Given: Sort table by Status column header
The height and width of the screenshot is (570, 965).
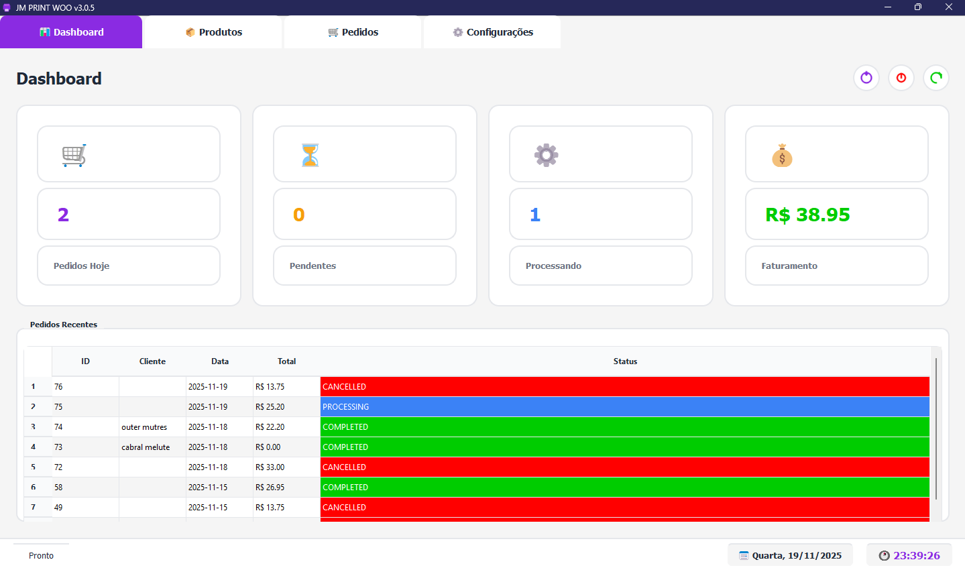Looking at the screenshot, I should click(x=625, y=361).
